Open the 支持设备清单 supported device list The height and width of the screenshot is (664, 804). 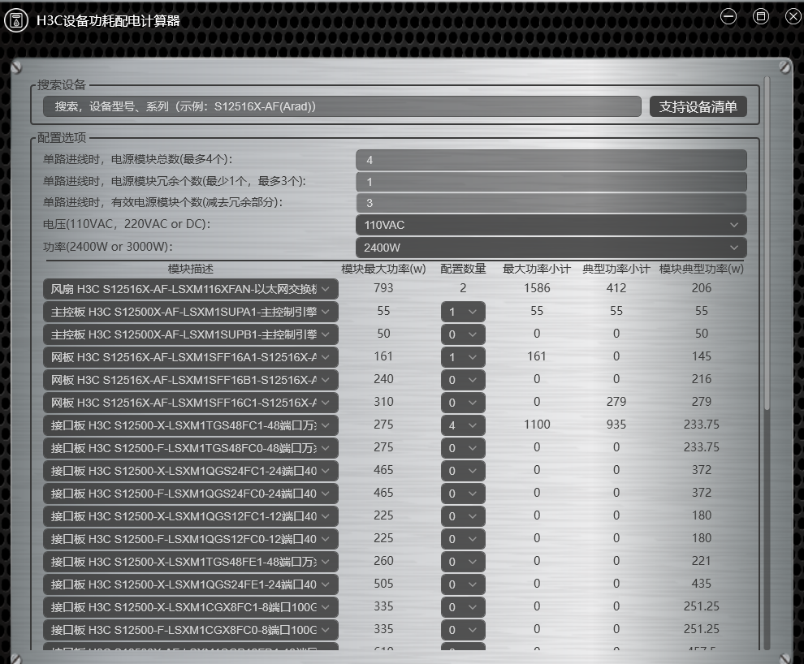pyautogui.click(x=698, y=106)
